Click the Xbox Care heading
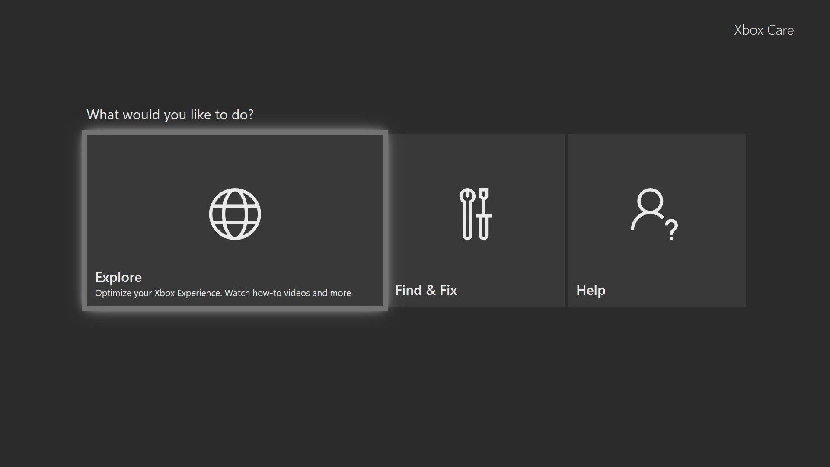The width and height of the screenshot is (830, 467). [x=763, y=29]
